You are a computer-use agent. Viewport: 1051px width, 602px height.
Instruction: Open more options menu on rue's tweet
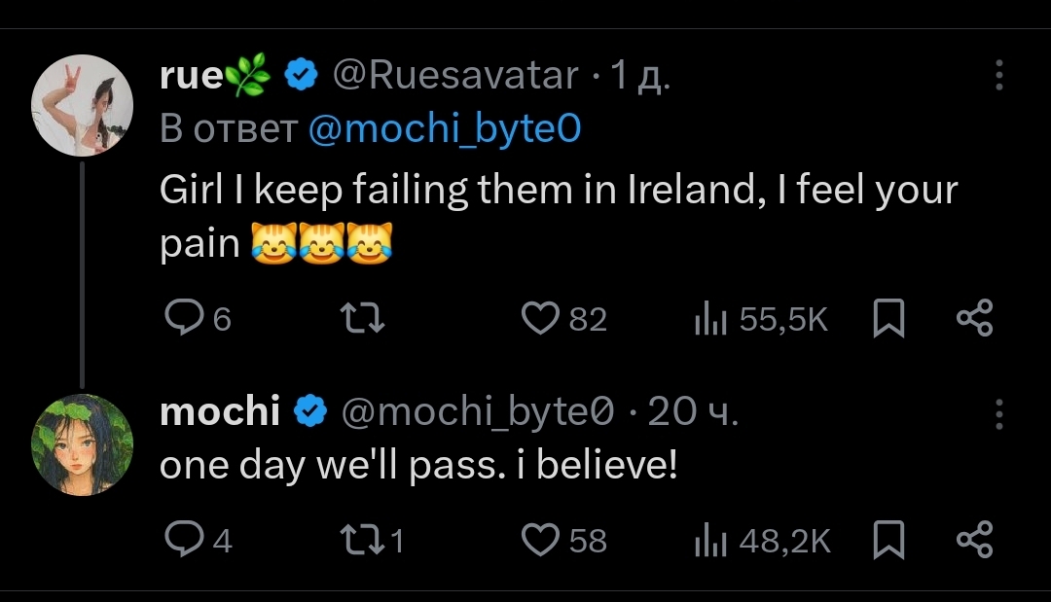coord(998,75)
